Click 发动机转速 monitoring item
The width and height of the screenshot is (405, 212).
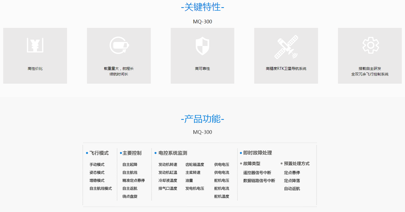(168, 165)
